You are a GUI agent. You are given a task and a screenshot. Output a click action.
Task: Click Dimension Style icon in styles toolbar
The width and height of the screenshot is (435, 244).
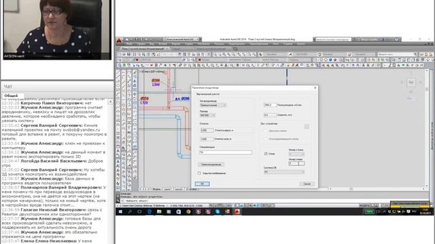point(290,54)
